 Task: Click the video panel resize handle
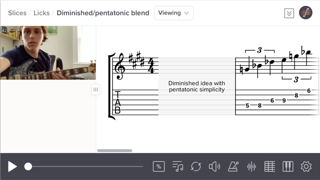96,90
